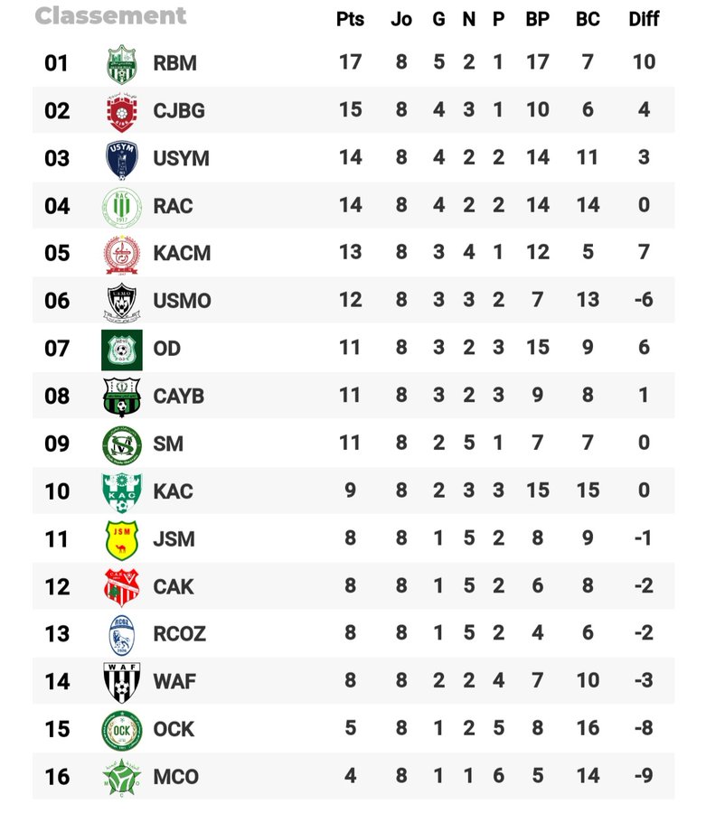
Task: Click the CJBG red club crest
Action: [x=121, y=111]
